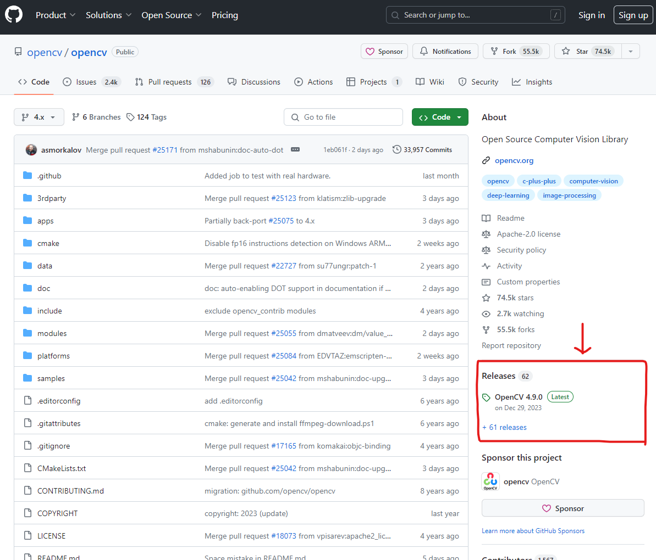Open the green Code dropdown button
Screen dimensions: 656x560
pyautogui.click(x=440, y=117)
